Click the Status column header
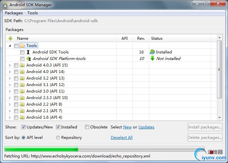The height and width of the screenshot is (163, 228). pos(180,38)
